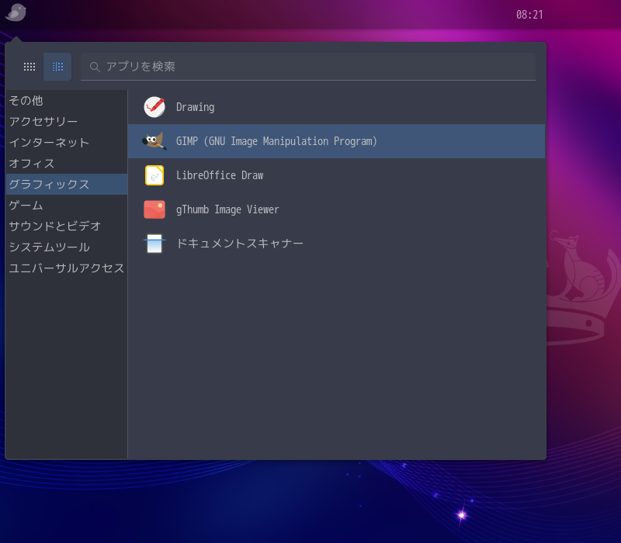Switch to grid view layout
621x543 pixels.
[29, 67]
